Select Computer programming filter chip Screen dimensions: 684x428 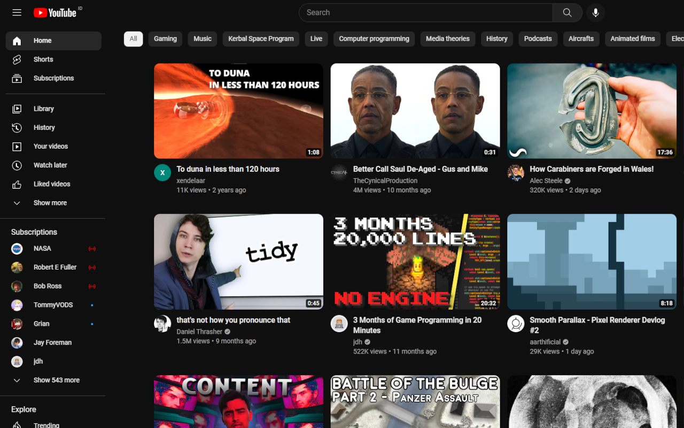(x=374, y=39)
